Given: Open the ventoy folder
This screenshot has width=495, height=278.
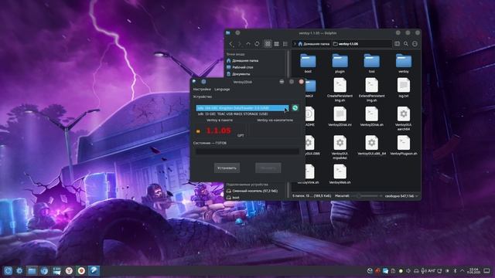Looking at the screenshot, I should [404, 63].
